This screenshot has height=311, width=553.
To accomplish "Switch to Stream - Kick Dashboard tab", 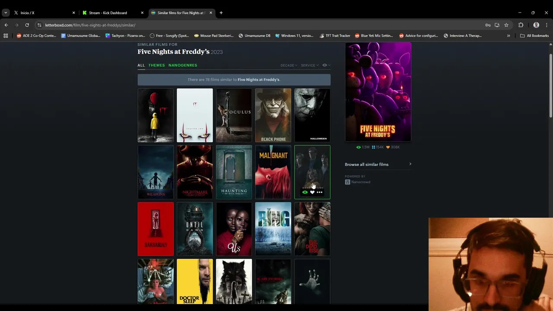I will 113,13.
